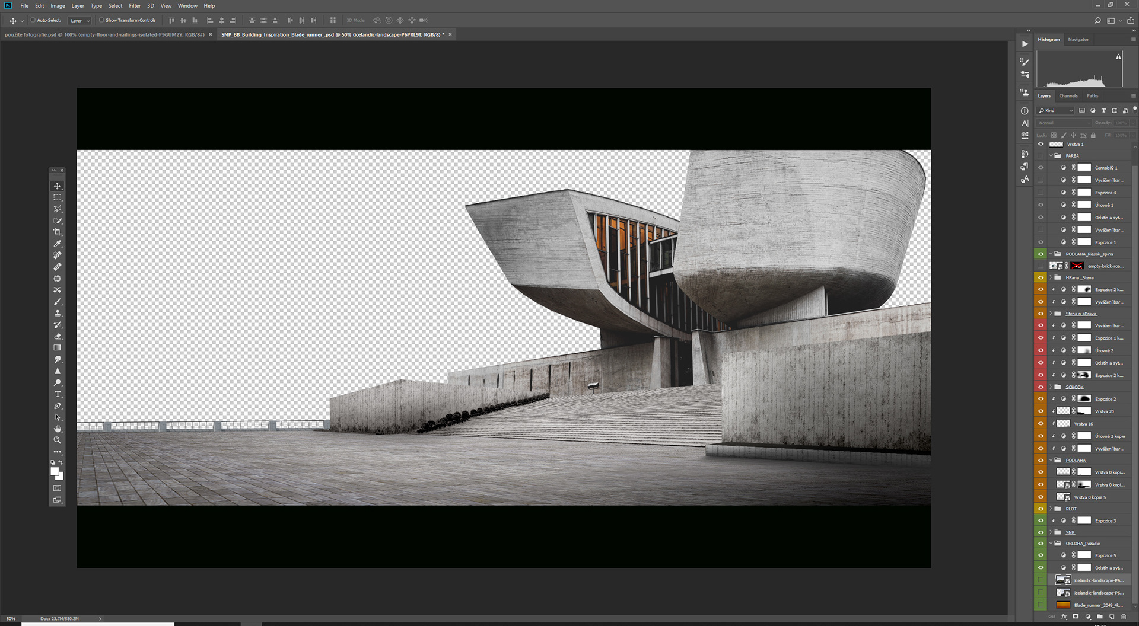Create a new group folder icon
Screen dimensions: 1139x626
1100,617
